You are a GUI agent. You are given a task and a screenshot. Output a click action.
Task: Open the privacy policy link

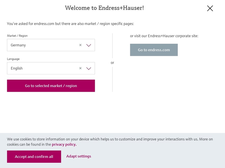(x=64, y=145)
